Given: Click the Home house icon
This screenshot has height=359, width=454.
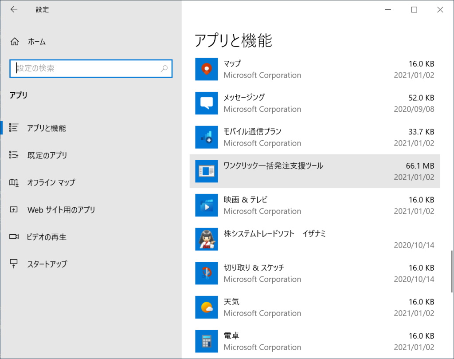Looking at the screenshot, I should click(15, 42).
